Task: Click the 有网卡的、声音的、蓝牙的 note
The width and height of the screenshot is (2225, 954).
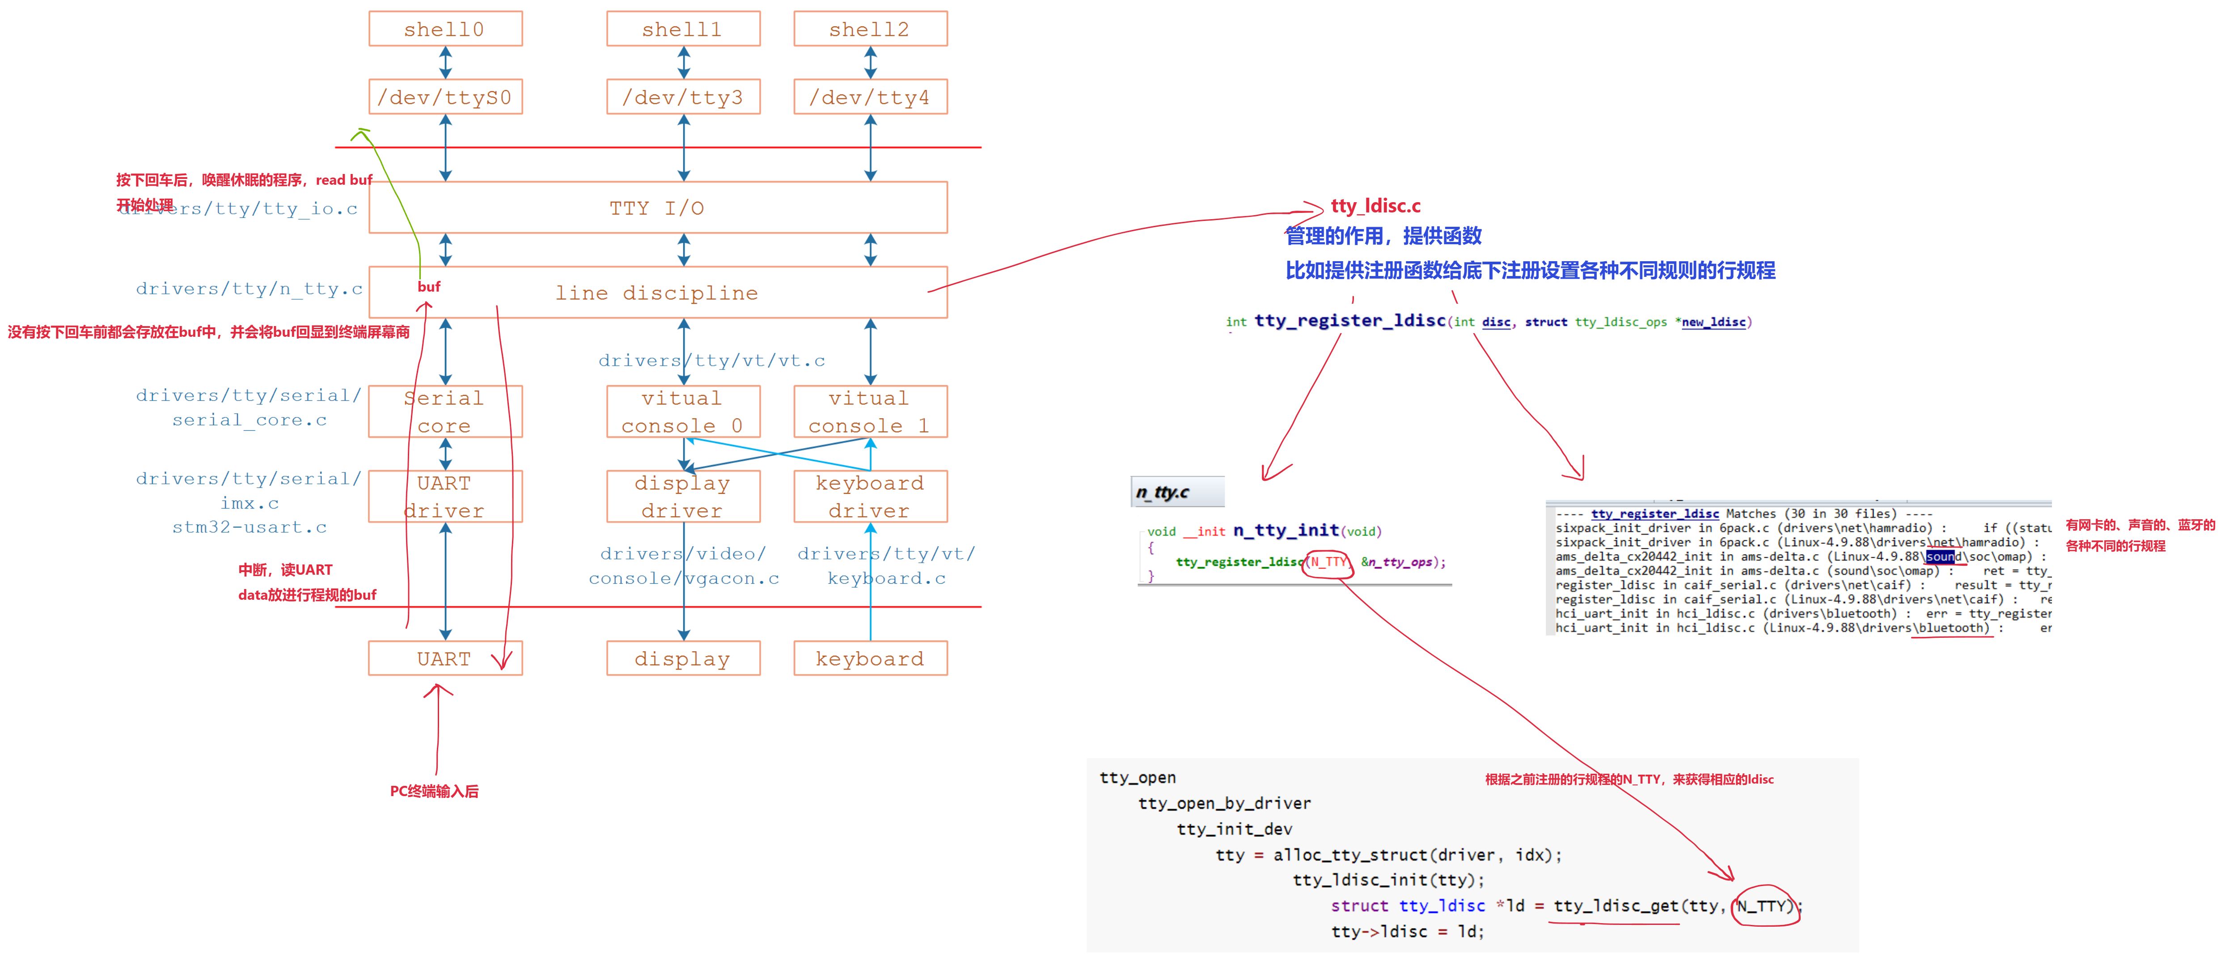Action: click(2140, 525)
